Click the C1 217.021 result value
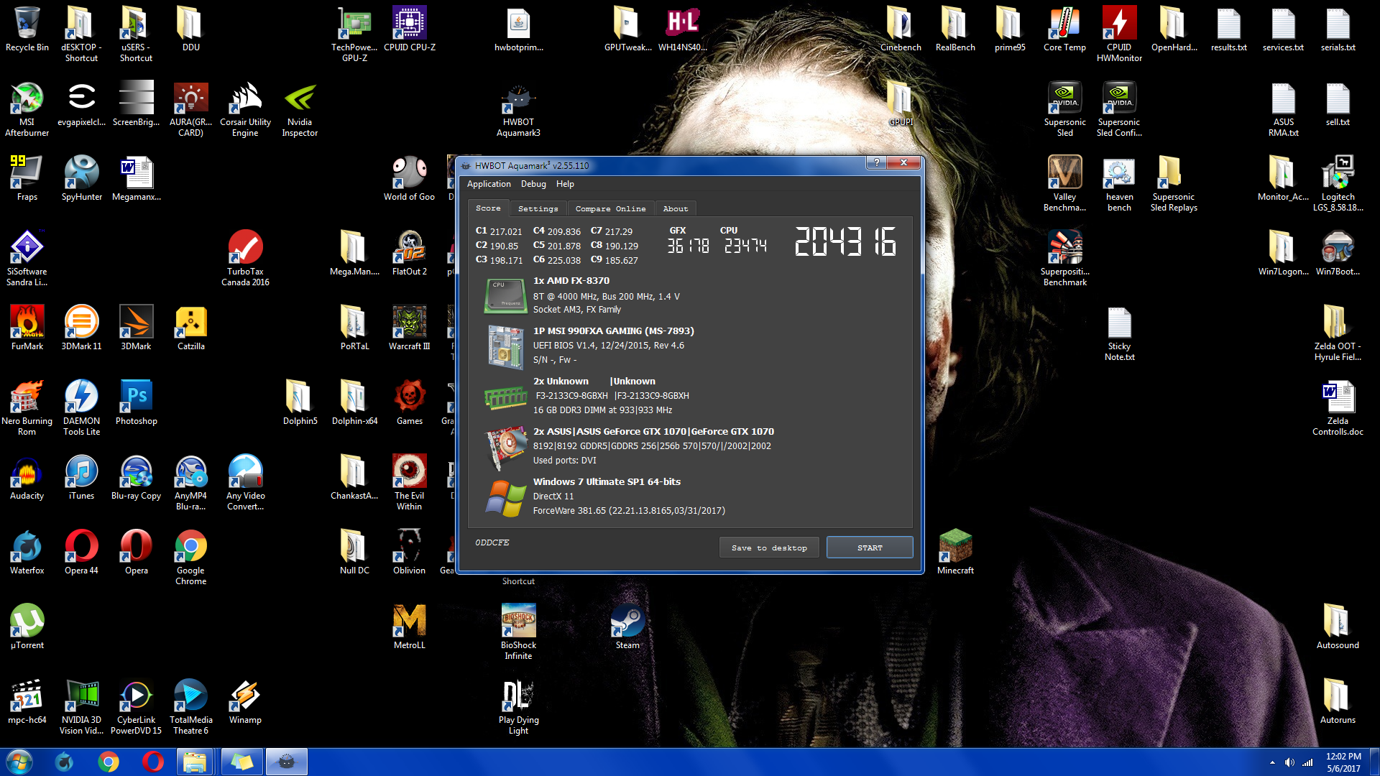The width and height of the screenshot is (1380, 776). click(x=499, y=231)
